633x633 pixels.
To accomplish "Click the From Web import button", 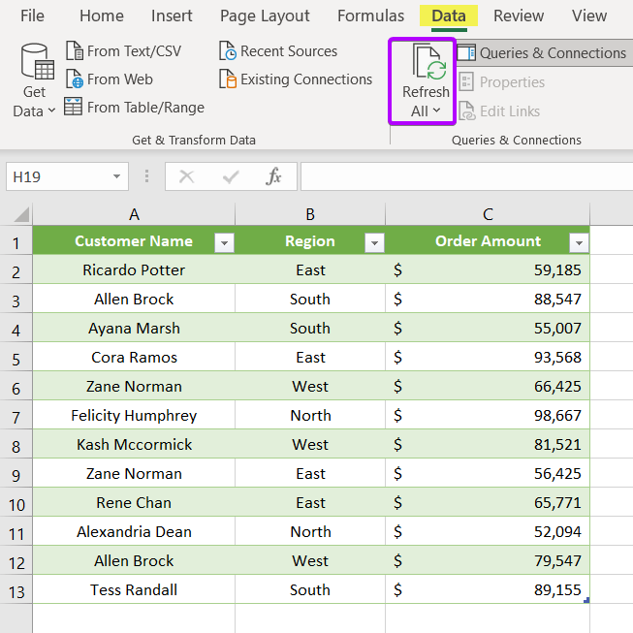I will (x=110, y=79).
